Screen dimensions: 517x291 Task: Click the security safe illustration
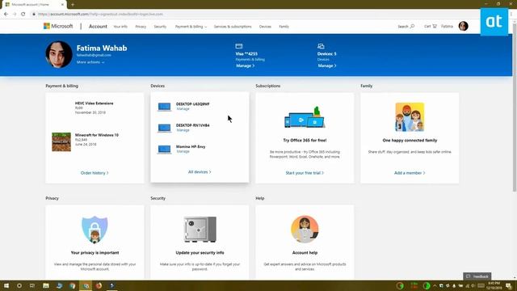[200, 230]
